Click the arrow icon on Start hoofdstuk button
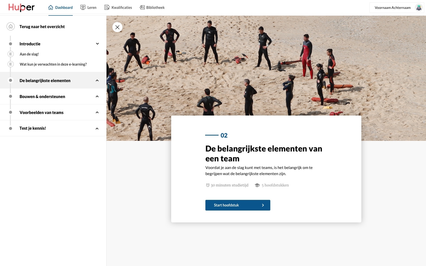This screenshot has height=266, width=426. [x=263, y=205]
